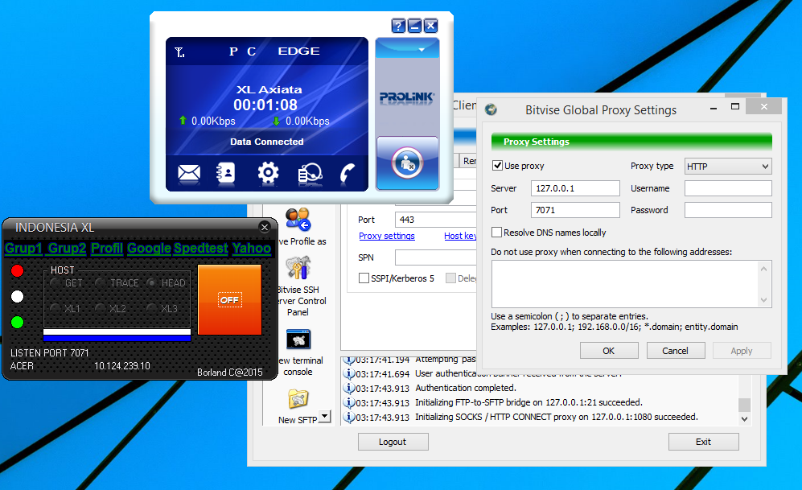Screen dimensions: 802x490
Task: Toggle the Use proxy checkbox
Action: 497,166
